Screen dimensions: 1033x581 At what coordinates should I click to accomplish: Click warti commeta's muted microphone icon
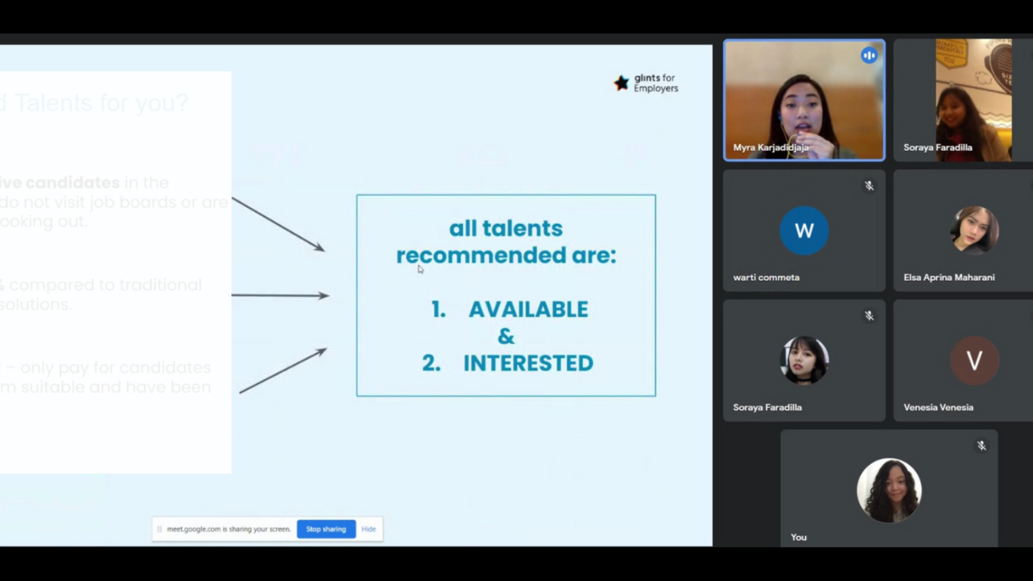[x=869, y=186]
